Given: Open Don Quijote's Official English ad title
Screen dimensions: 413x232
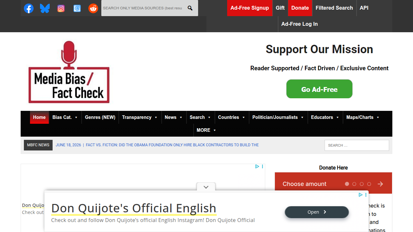Looking at the screenshot, I should 134,208.
